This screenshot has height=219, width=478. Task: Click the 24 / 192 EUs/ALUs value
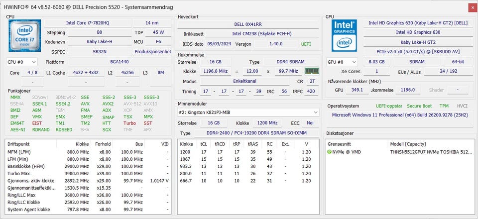tap(448, 71)
